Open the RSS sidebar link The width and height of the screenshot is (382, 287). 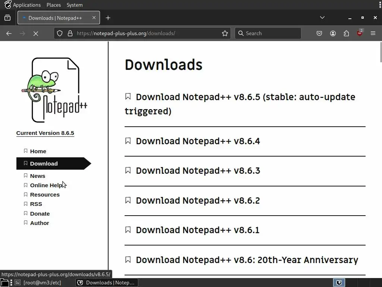click(x=36, y=204)
